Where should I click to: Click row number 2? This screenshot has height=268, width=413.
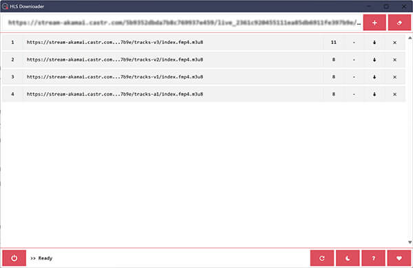click(12, 59)
